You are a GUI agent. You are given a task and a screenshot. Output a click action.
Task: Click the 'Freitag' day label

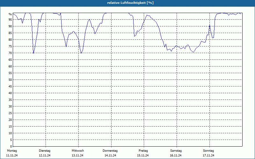coord(143,150)
